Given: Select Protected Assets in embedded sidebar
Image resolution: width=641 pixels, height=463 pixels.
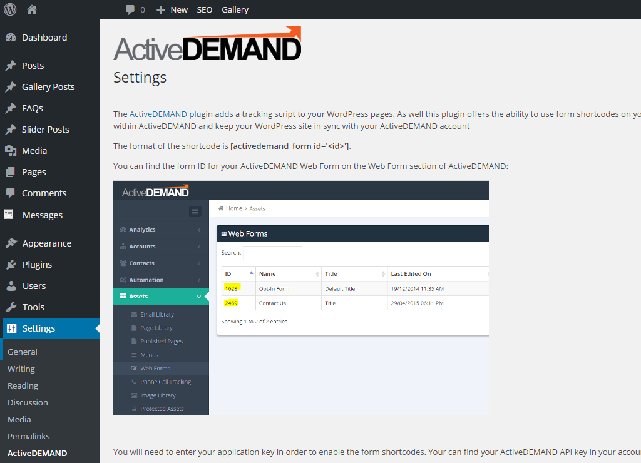Looking at the screenshot, I should pos(162,409).
